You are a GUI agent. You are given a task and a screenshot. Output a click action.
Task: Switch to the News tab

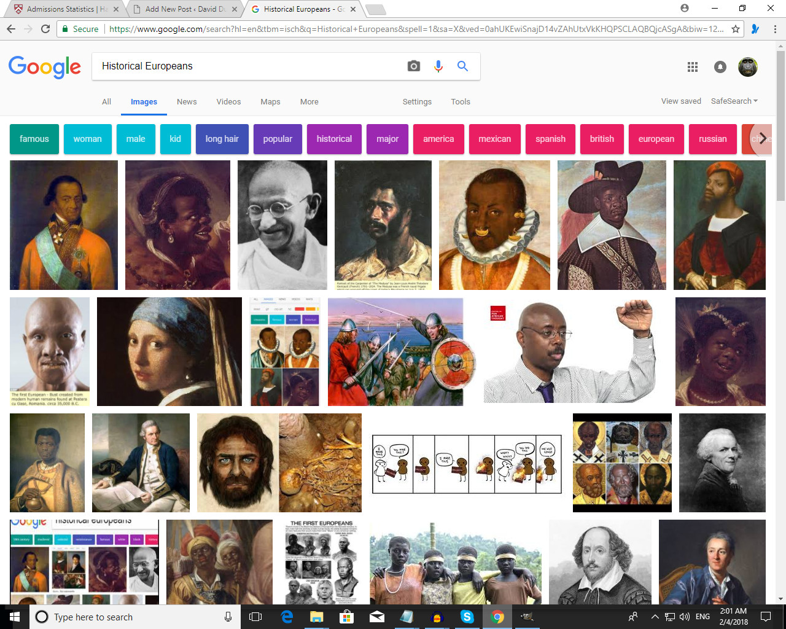(187, 102)
